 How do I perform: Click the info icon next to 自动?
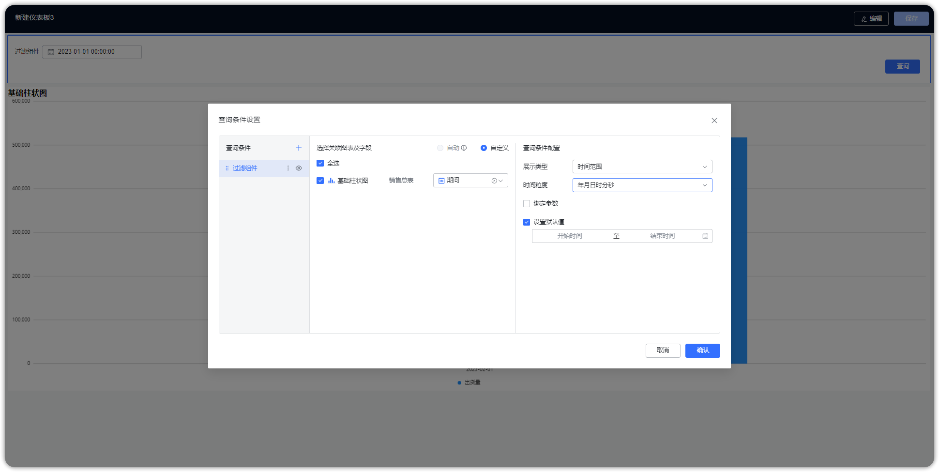pos(464,148)
